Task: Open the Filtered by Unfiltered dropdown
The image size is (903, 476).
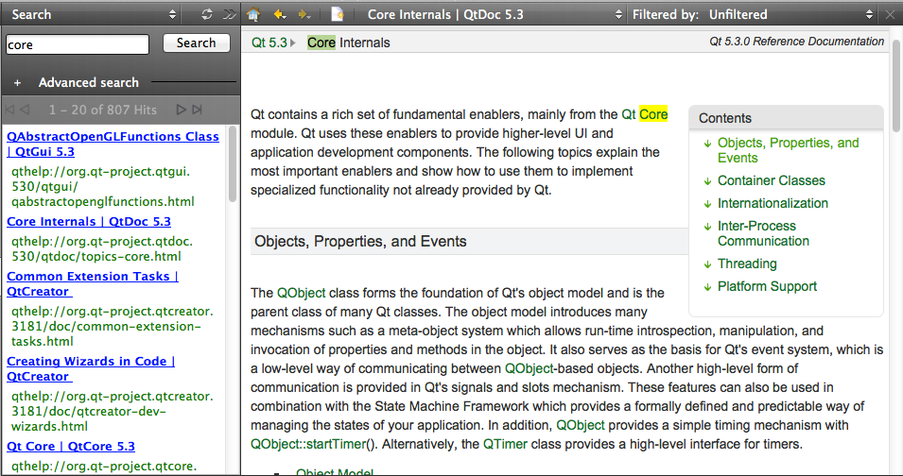Action: [869, 14]
